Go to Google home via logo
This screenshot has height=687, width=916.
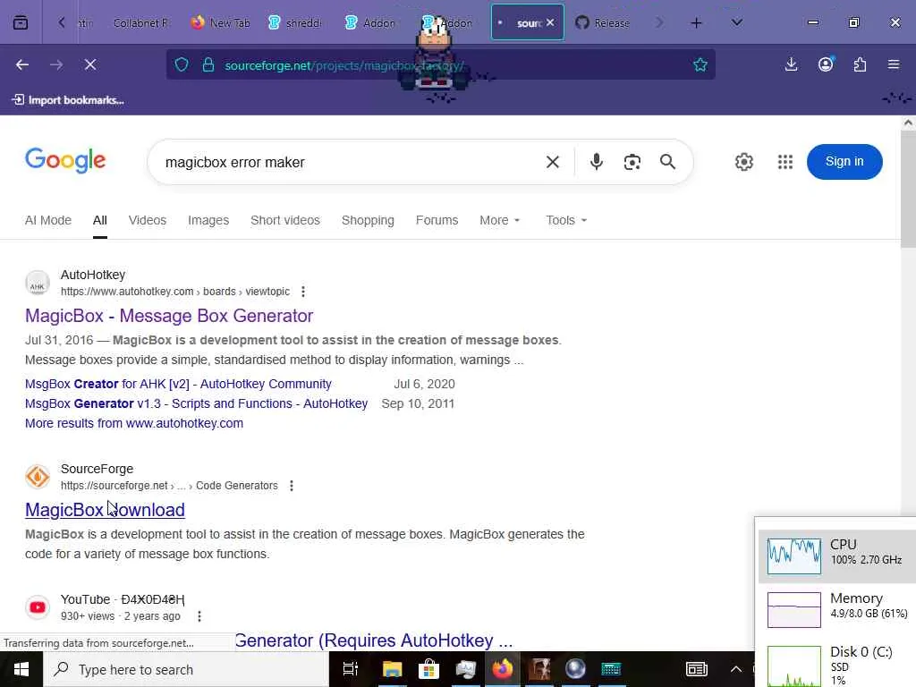65,161
